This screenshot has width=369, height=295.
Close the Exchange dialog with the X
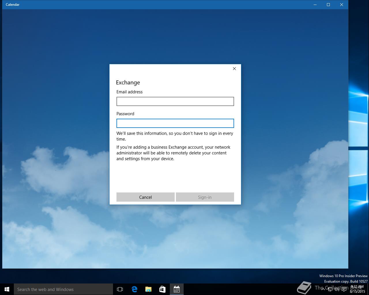(234, 69)
